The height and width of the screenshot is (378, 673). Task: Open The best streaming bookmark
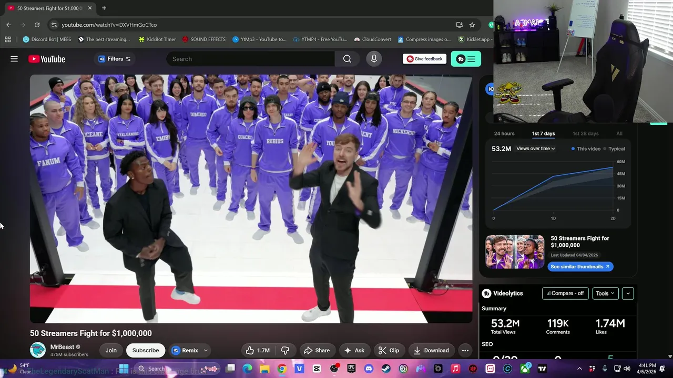(x=104, y=39)
